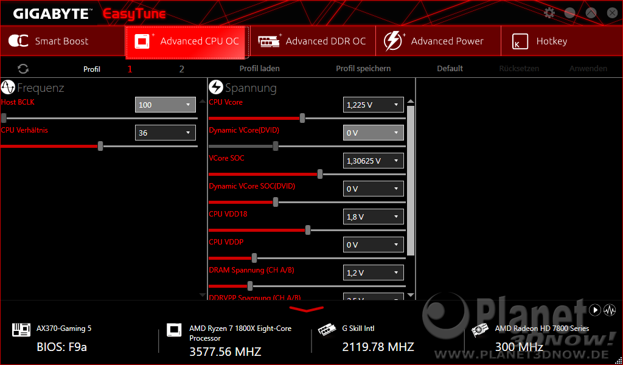This screenshot has height=365, width=623.
Task: Open the DRAM Spannung (CH A/B) dropdown
Action: point(374,273)
